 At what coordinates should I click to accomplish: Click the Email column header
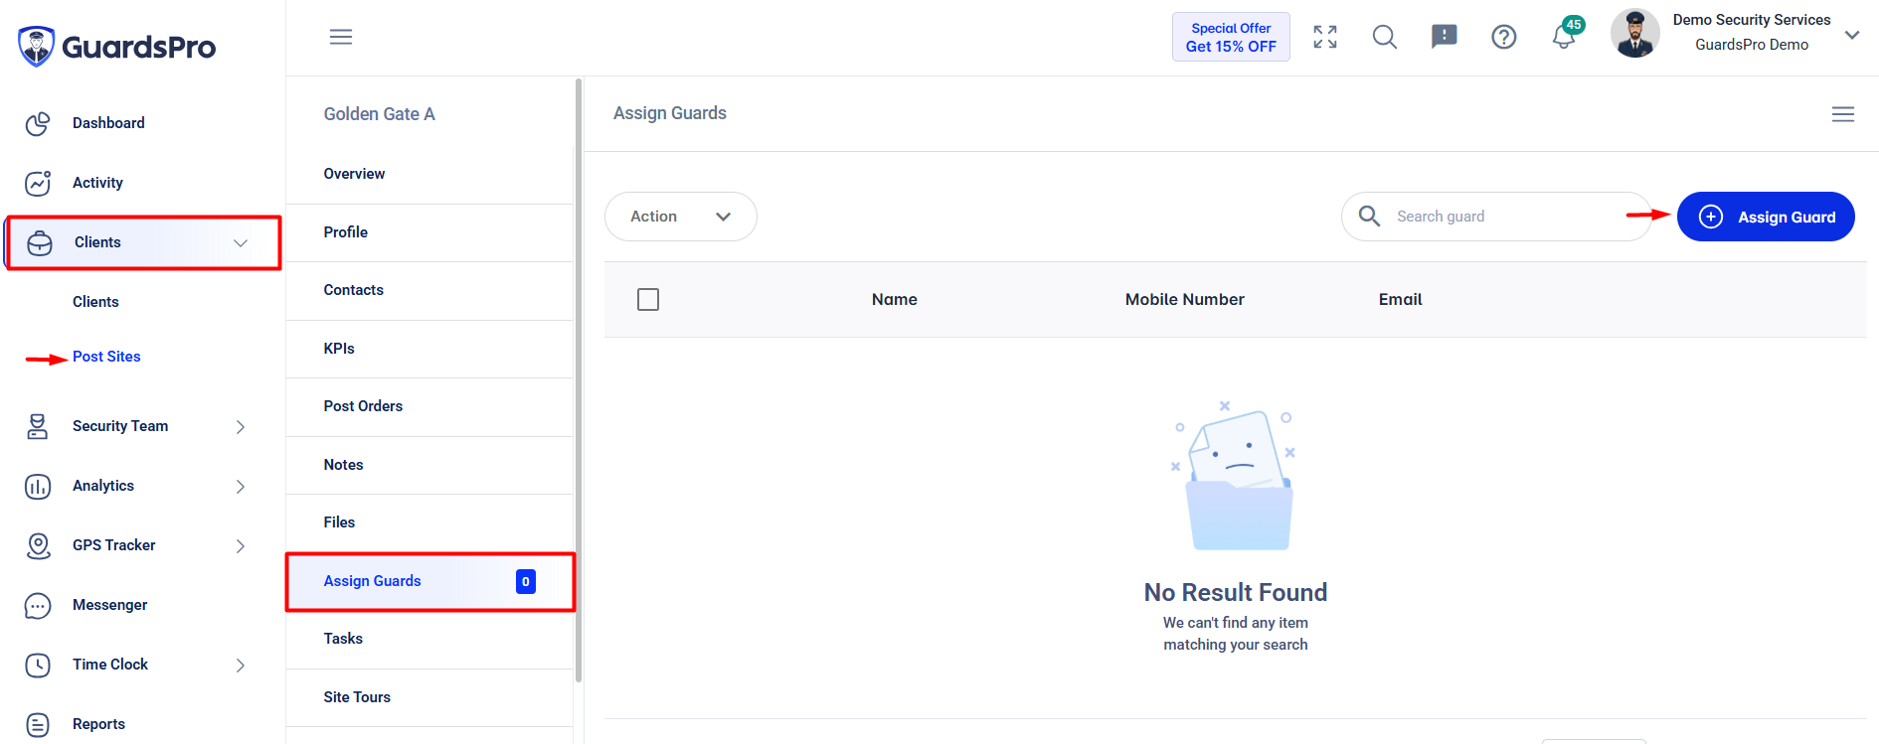pyautogui.click(x=1400, y=299)
